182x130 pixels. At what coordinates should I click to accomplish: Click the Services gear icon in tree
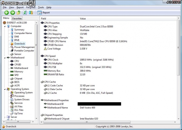click(x=12, y=103)
